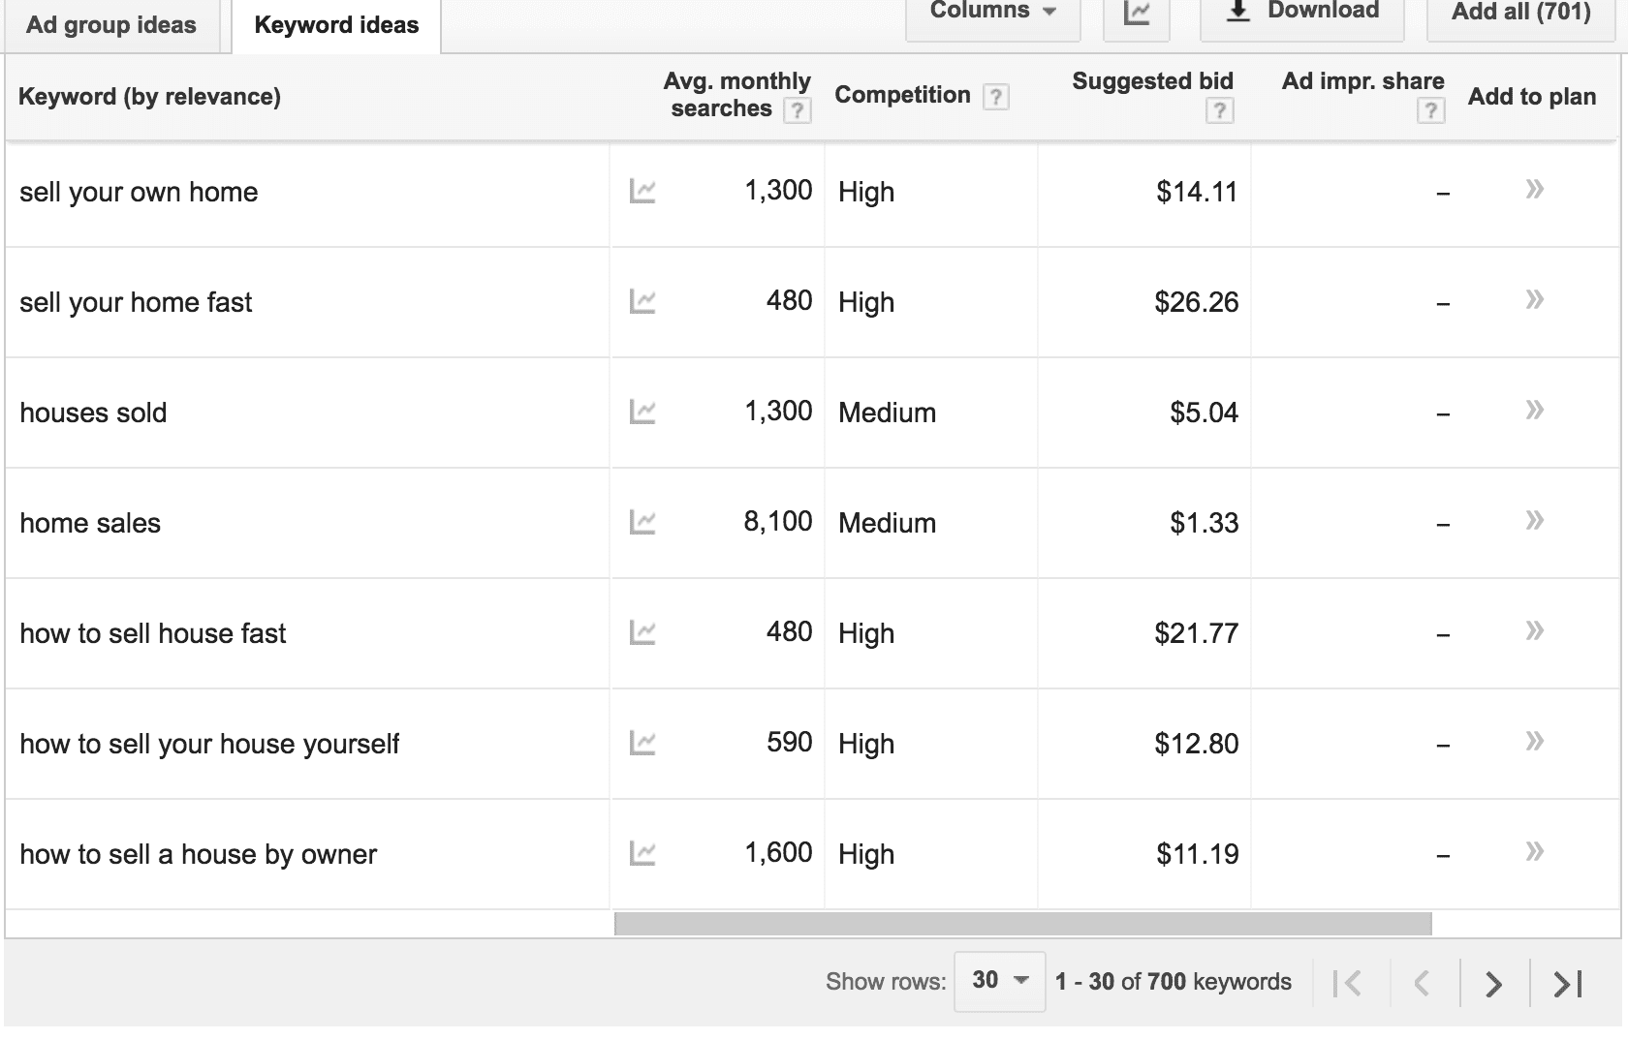This screenshot has width=1628, height=1040.
Task: Click the Add to plan header
Action: (x=1532, y=97)
